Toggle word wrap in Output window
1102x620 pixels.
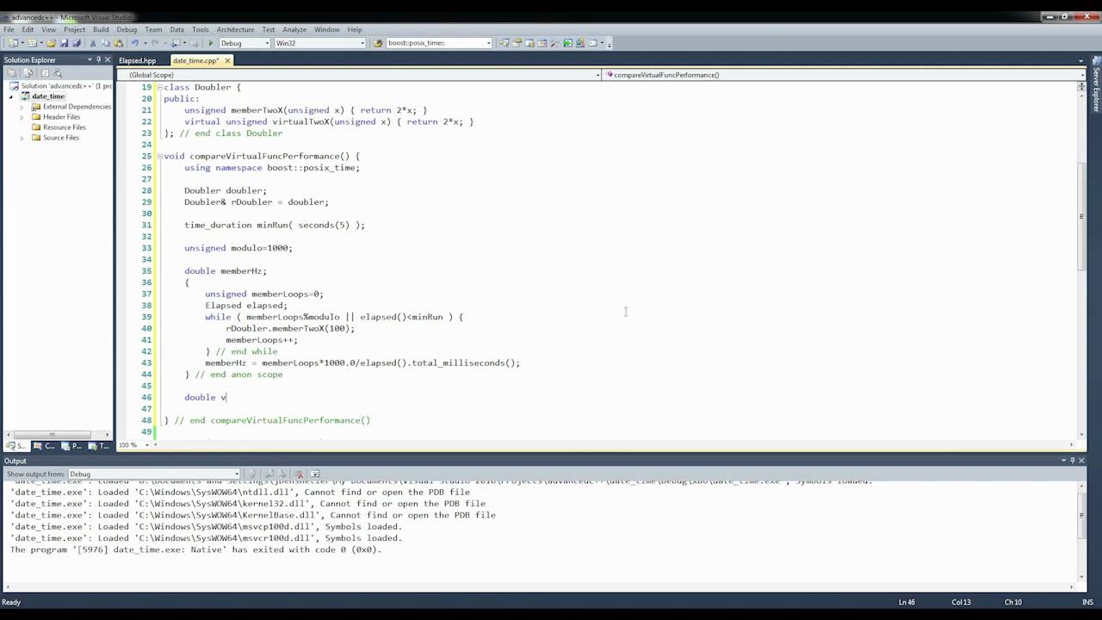315,474
